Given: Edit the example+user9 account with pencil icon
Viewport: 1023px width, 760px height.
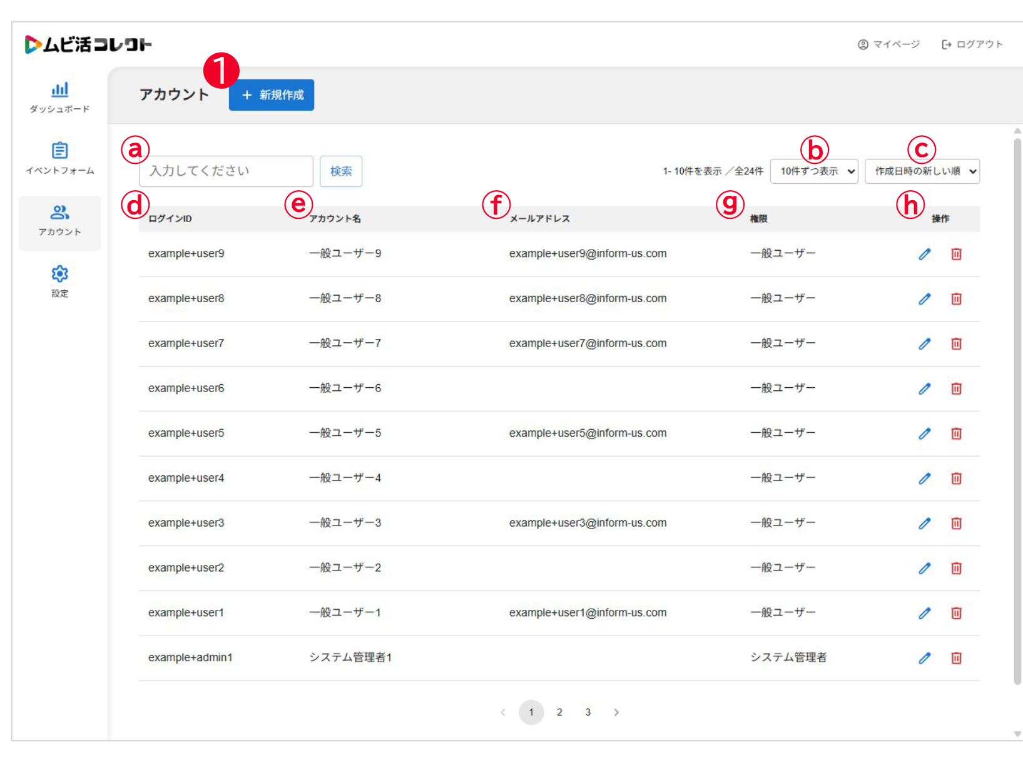Looking at the screenshot, I should click(x=924, y=254).
